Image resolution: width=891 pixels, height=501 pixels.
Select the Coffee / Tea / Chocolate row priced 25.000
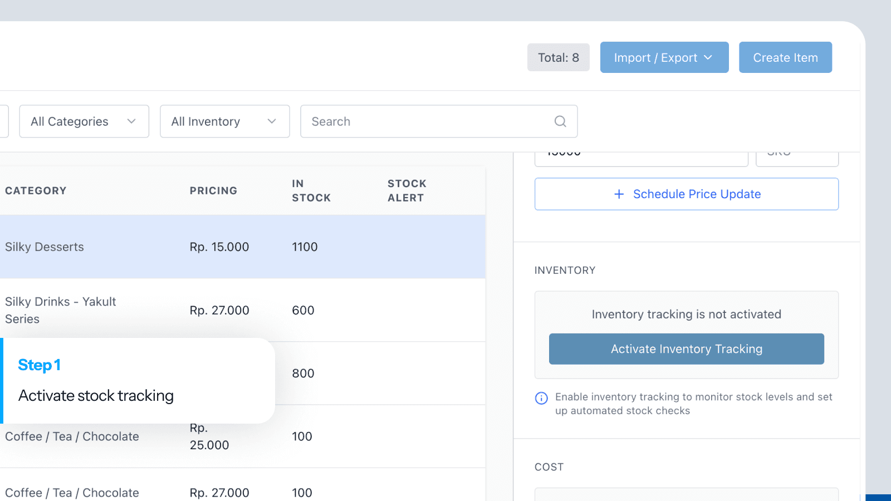(243, 436)
